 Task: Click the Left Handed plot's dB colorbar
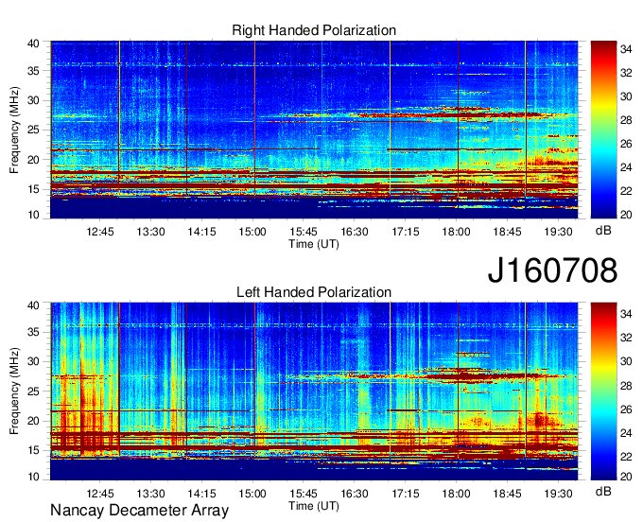(x=603, y=391)
